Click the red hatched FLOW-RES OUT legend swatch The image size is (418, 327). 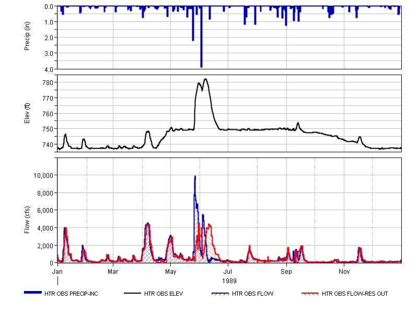tap(310, 294)
